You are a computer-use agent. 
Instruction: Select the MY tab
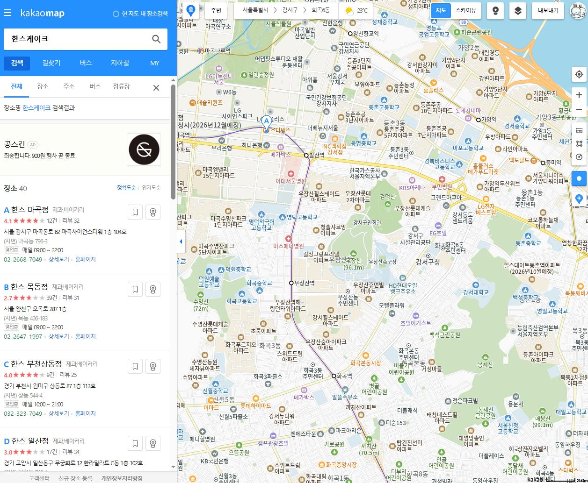[154, 63]
